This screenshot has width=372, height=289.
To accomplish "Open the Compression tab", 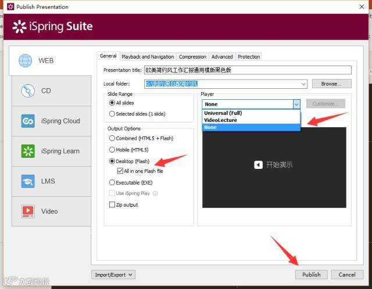I will 192,57.
